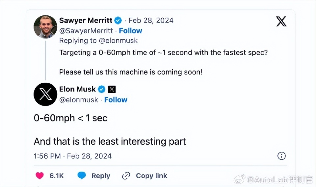Click the square X affiliation badge

(x=112, y=89)
